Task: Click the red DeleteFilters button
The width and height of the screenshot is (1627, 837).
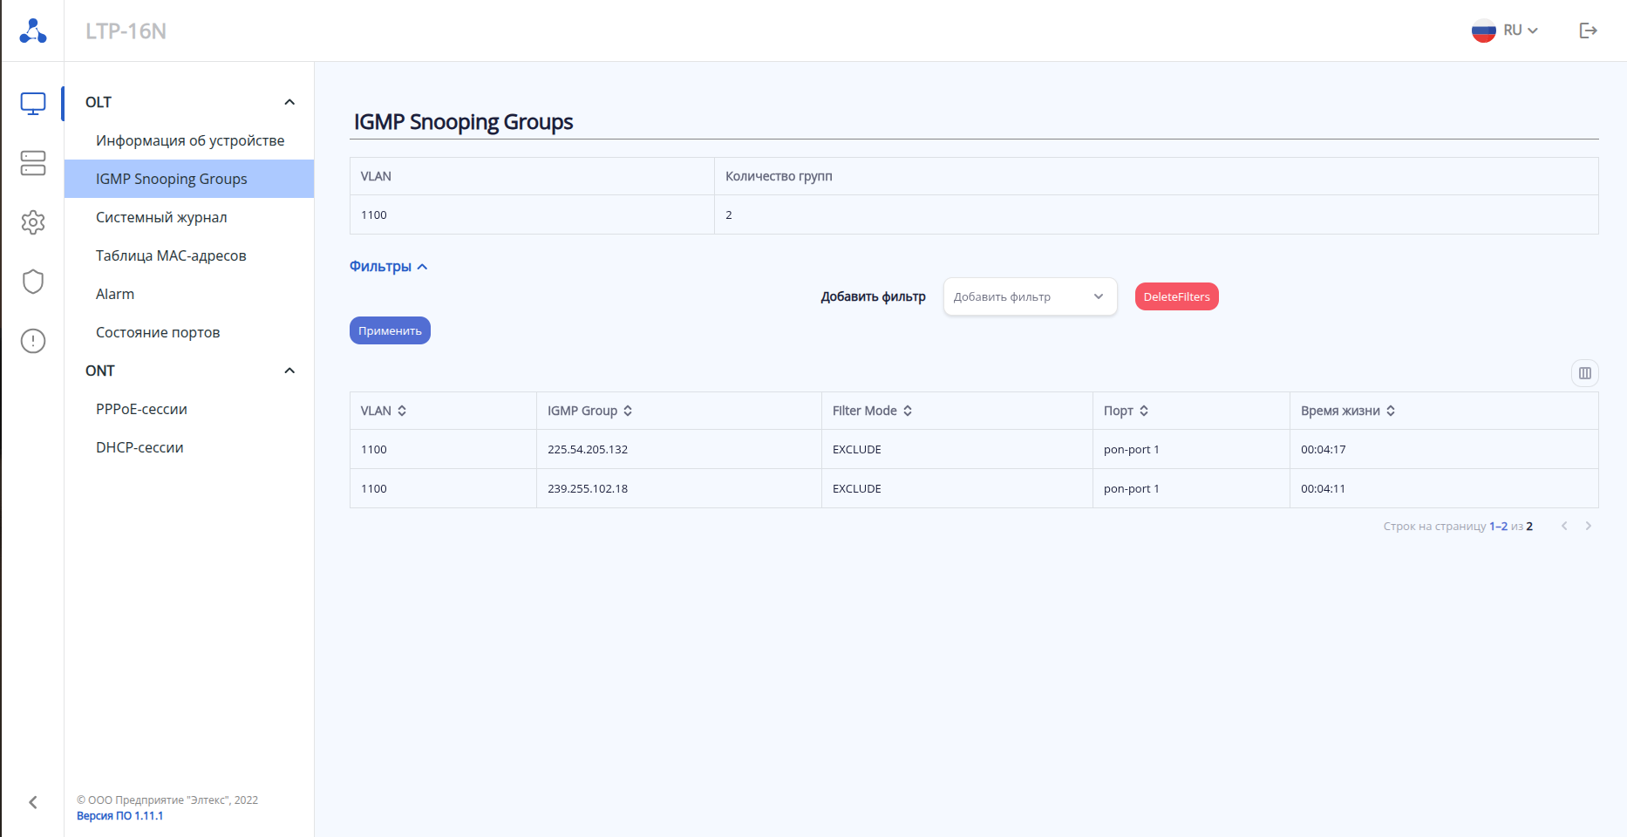Action: point(1176,296)
